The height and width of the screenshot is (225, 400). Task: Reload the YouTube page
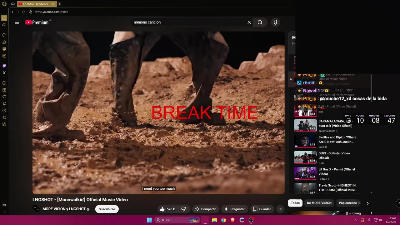[x=24, y=12]
